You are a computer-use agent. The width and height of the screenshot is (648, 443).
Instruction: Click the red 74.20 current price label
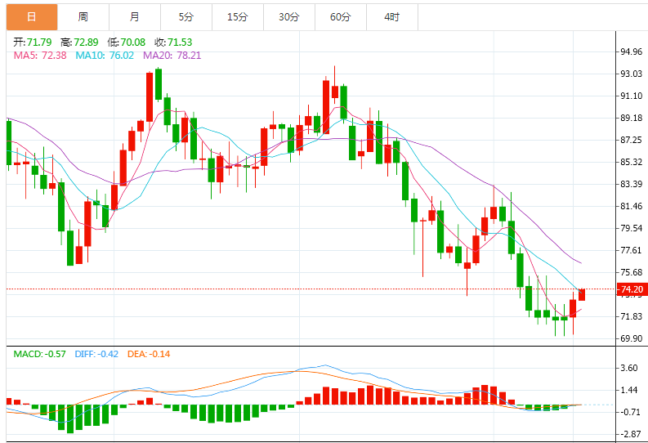pyautogui.click(x=632, y=289)
